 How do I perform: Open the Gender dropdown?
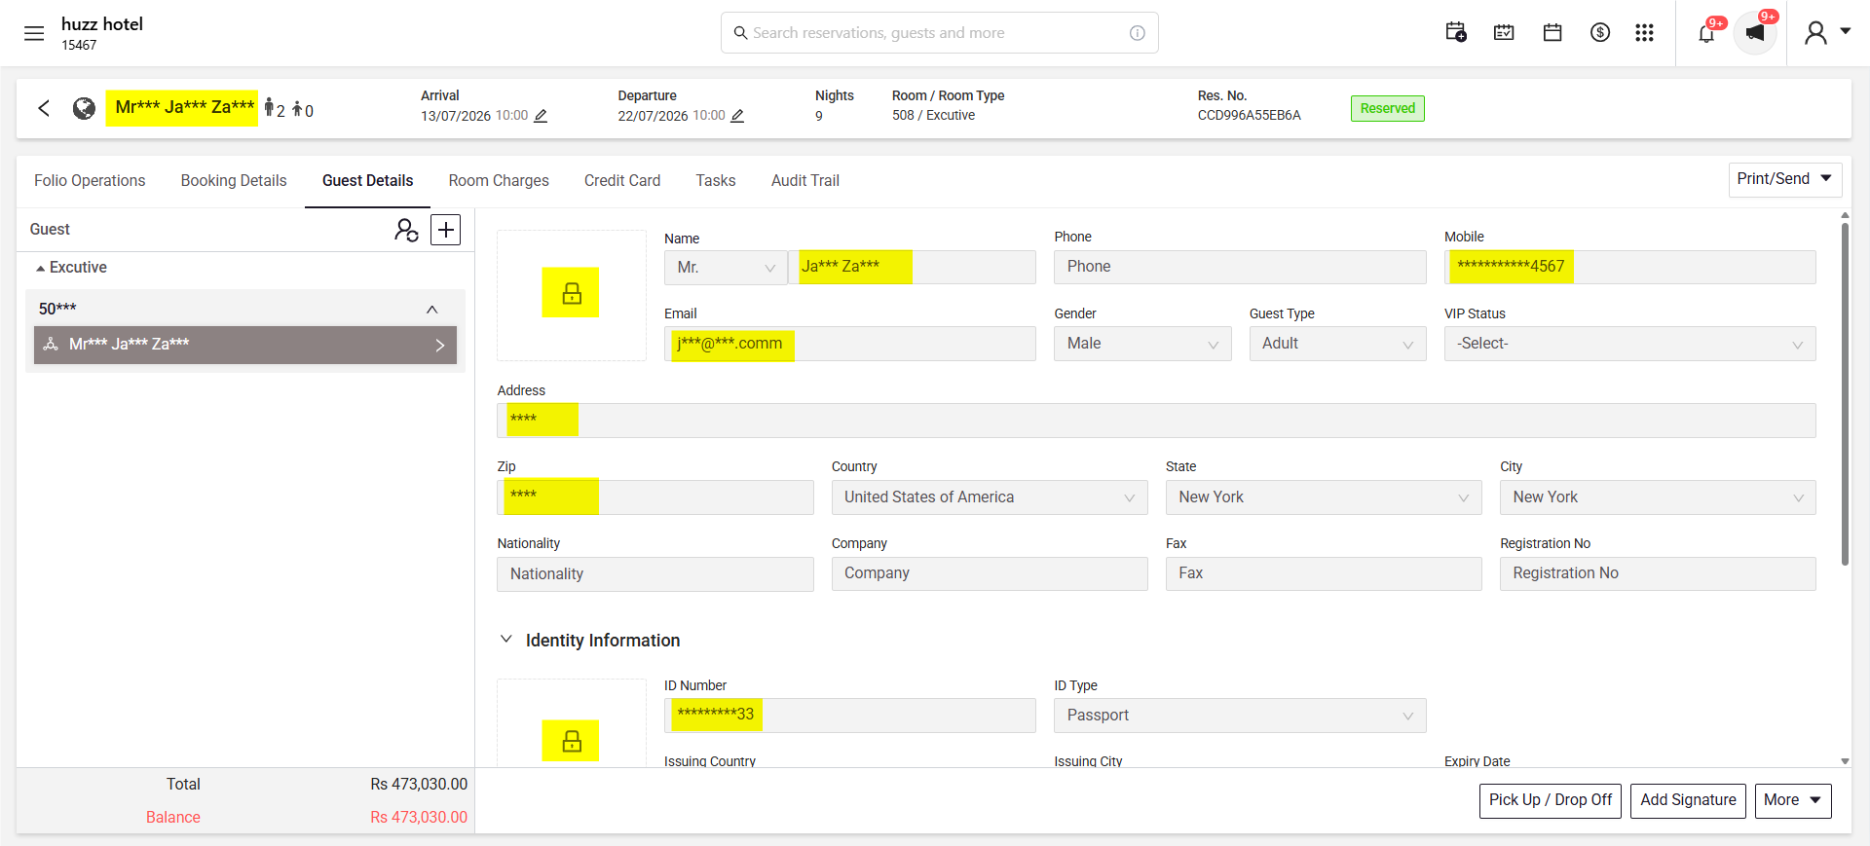click(x=1142, y=344)
